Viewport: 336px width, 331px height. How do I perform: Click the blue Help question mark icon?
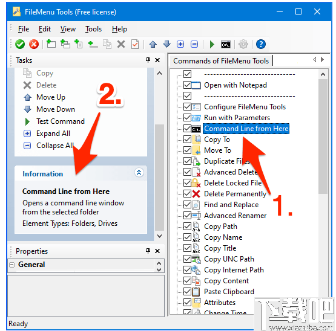pyautogui.click(x=261, y=44)
